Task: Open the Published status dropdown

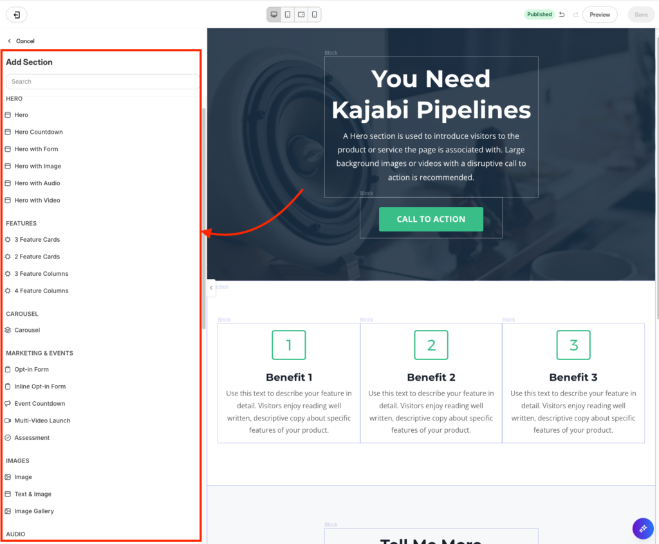Action: click(539, 14)
